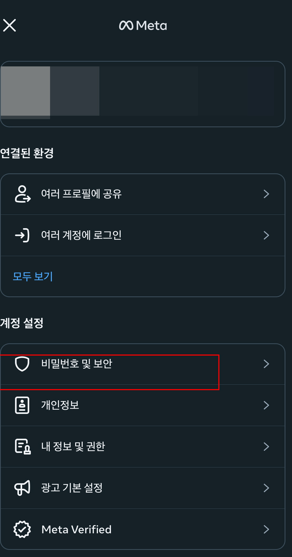292x557 pixels.
Task: Expand 여러 계정에 로그인 using its chevron
Action: (x=267, y=235)
